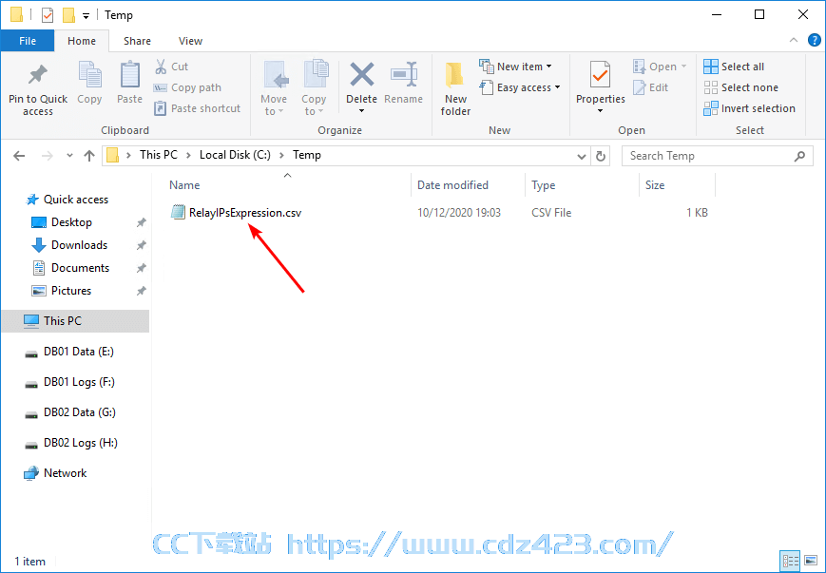Open the File menu tab
826x573 pixels.
28,41
